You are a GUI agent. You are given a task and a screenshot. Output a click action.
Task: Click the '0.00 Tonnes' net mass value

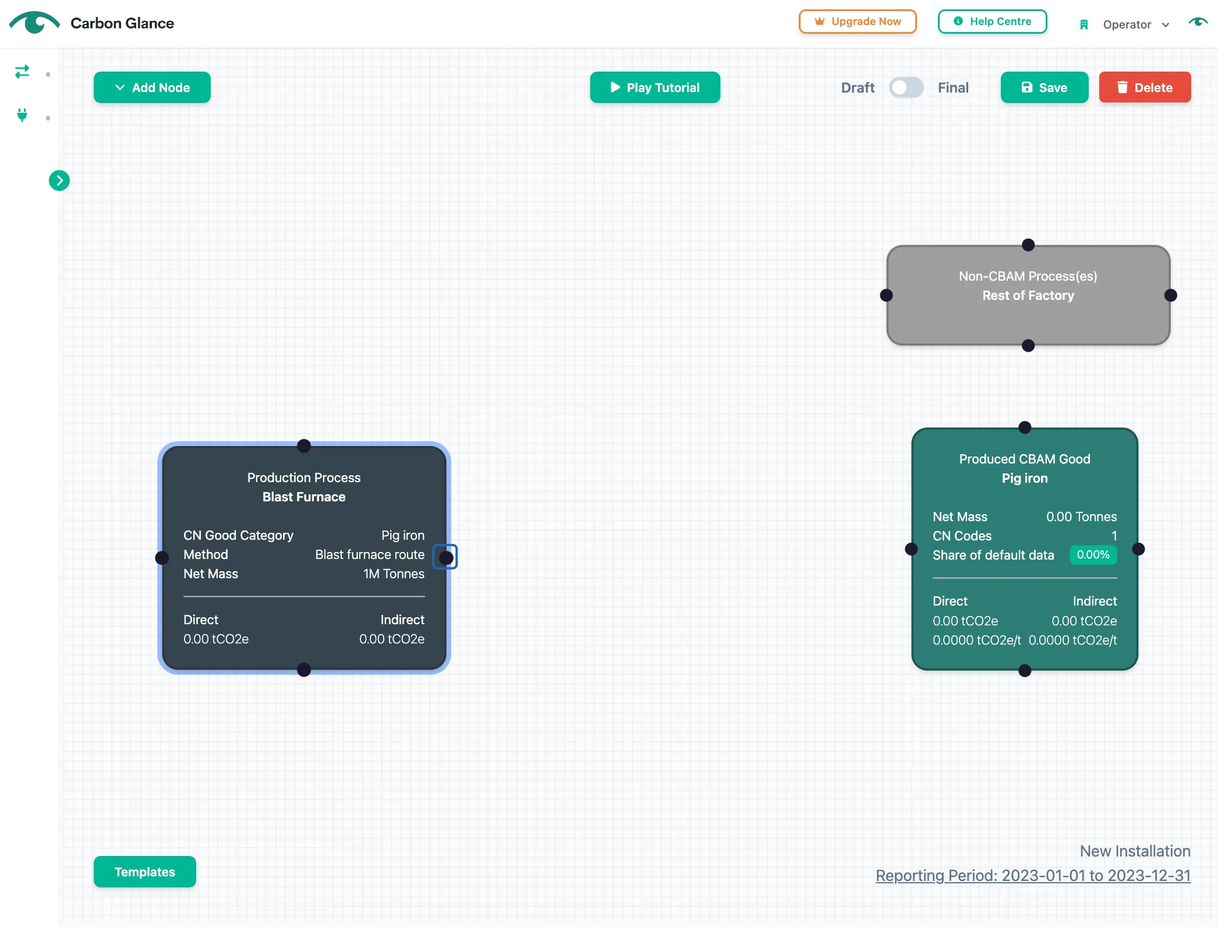pos(1081,516)
